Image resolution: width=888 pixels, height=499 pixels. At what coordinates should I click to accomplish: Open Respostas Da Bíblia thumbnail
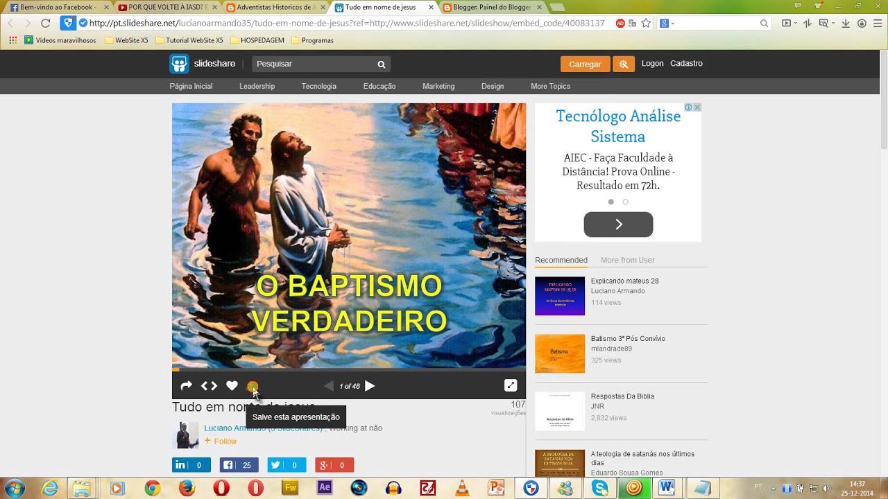pyautogui.click(x=559, y=411)
